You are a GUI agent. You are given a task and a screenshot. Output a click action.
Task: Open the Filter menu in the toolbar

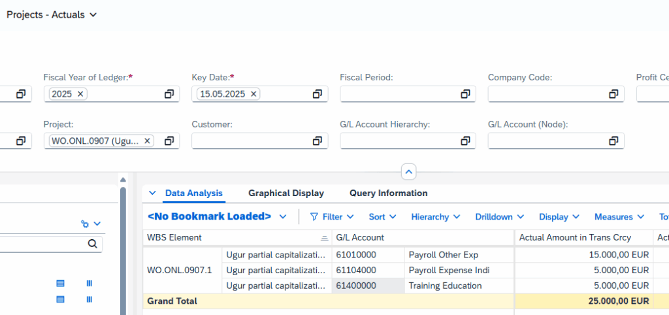pos(332,217)
